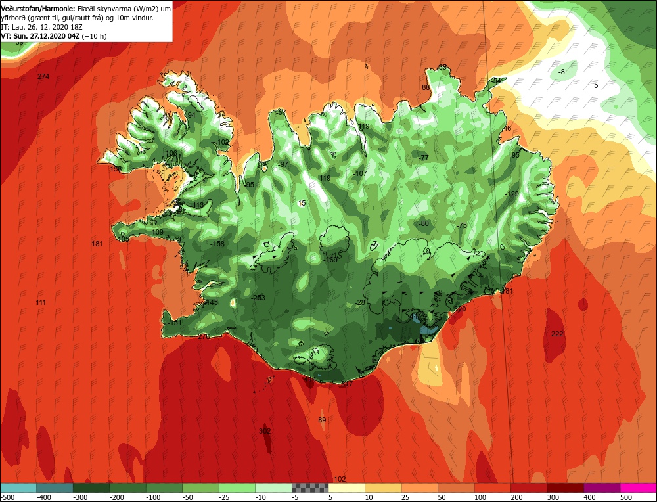657x502 pixels.
Task: Click the 'IT: Lau. 26. 12. 2020 18Z' line
Action: tap(41, 27)
